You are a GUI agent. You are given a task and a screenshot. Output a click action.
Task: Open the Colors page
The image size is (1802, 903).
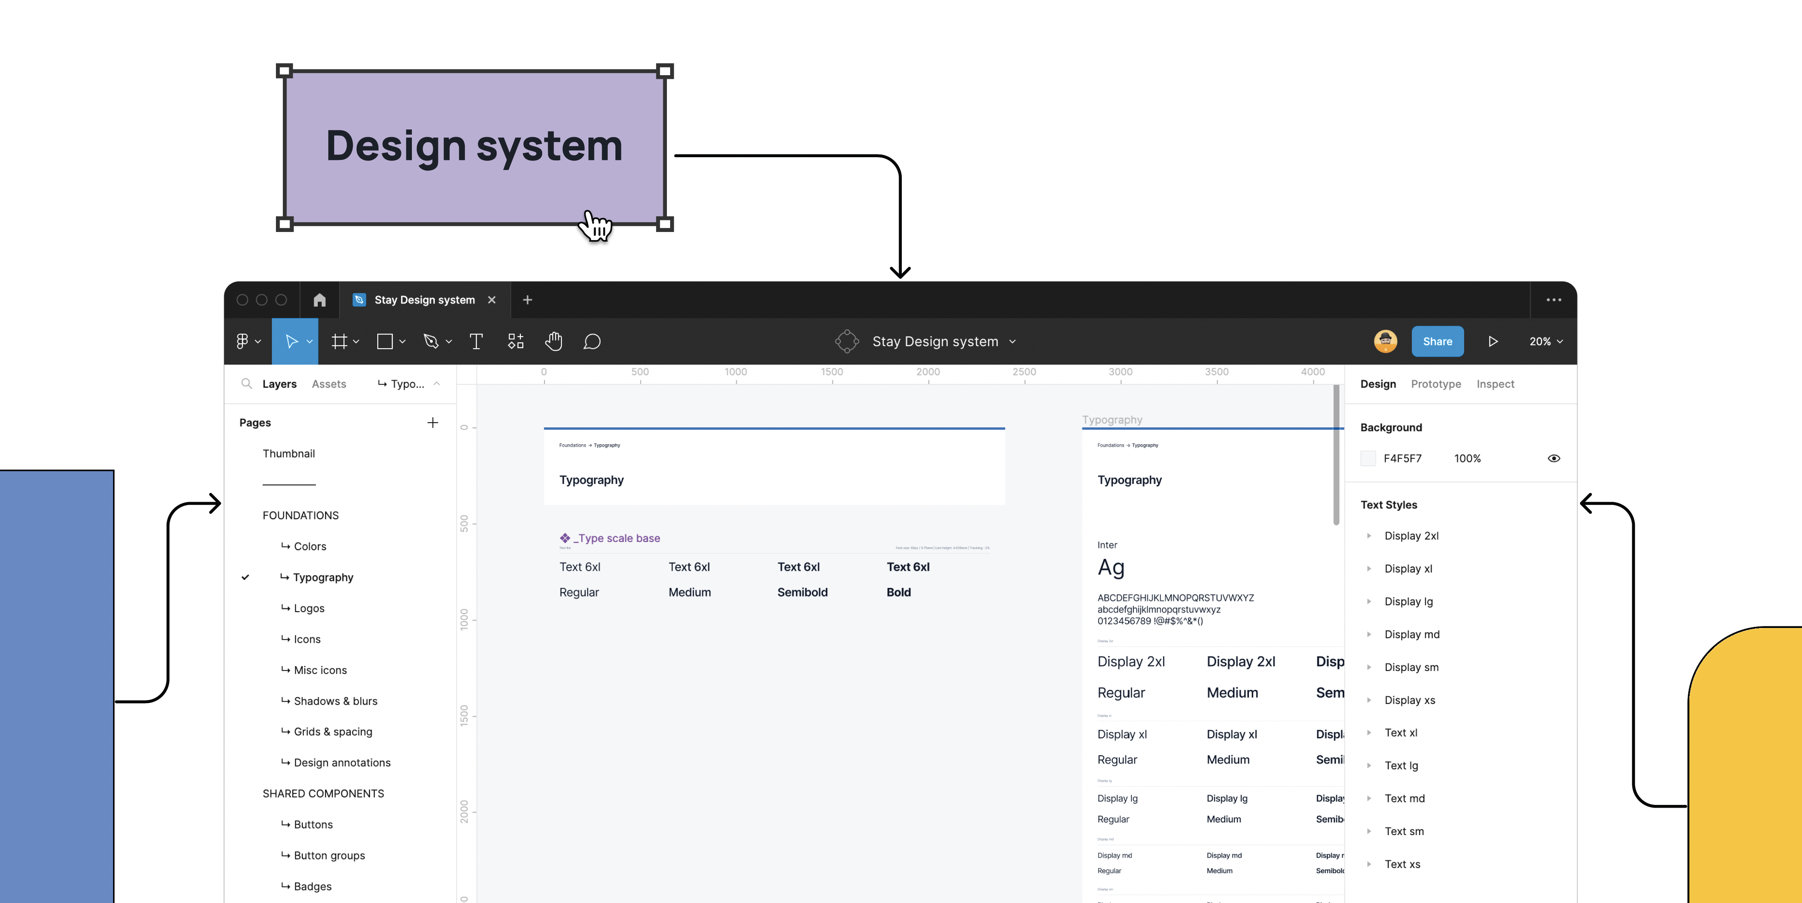coord(310,546)
